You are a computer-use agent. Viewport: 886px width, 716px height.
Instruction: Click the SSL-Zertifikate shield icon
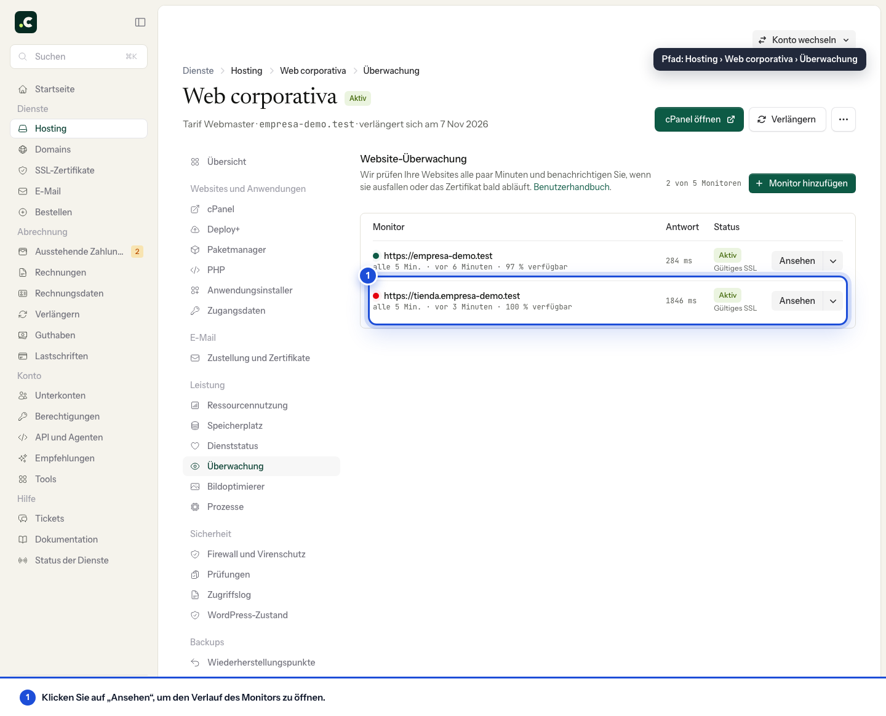tap(23, 170)
